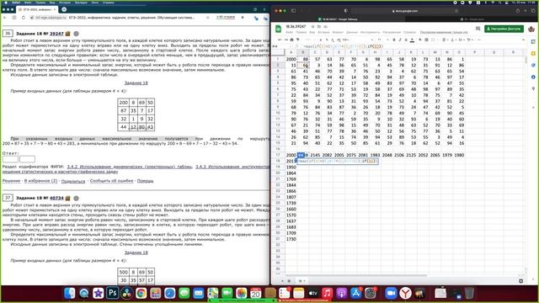Click the horizontal scrollbar in Google Sheets
539x303 pixels.
click(x=355, y=275)
